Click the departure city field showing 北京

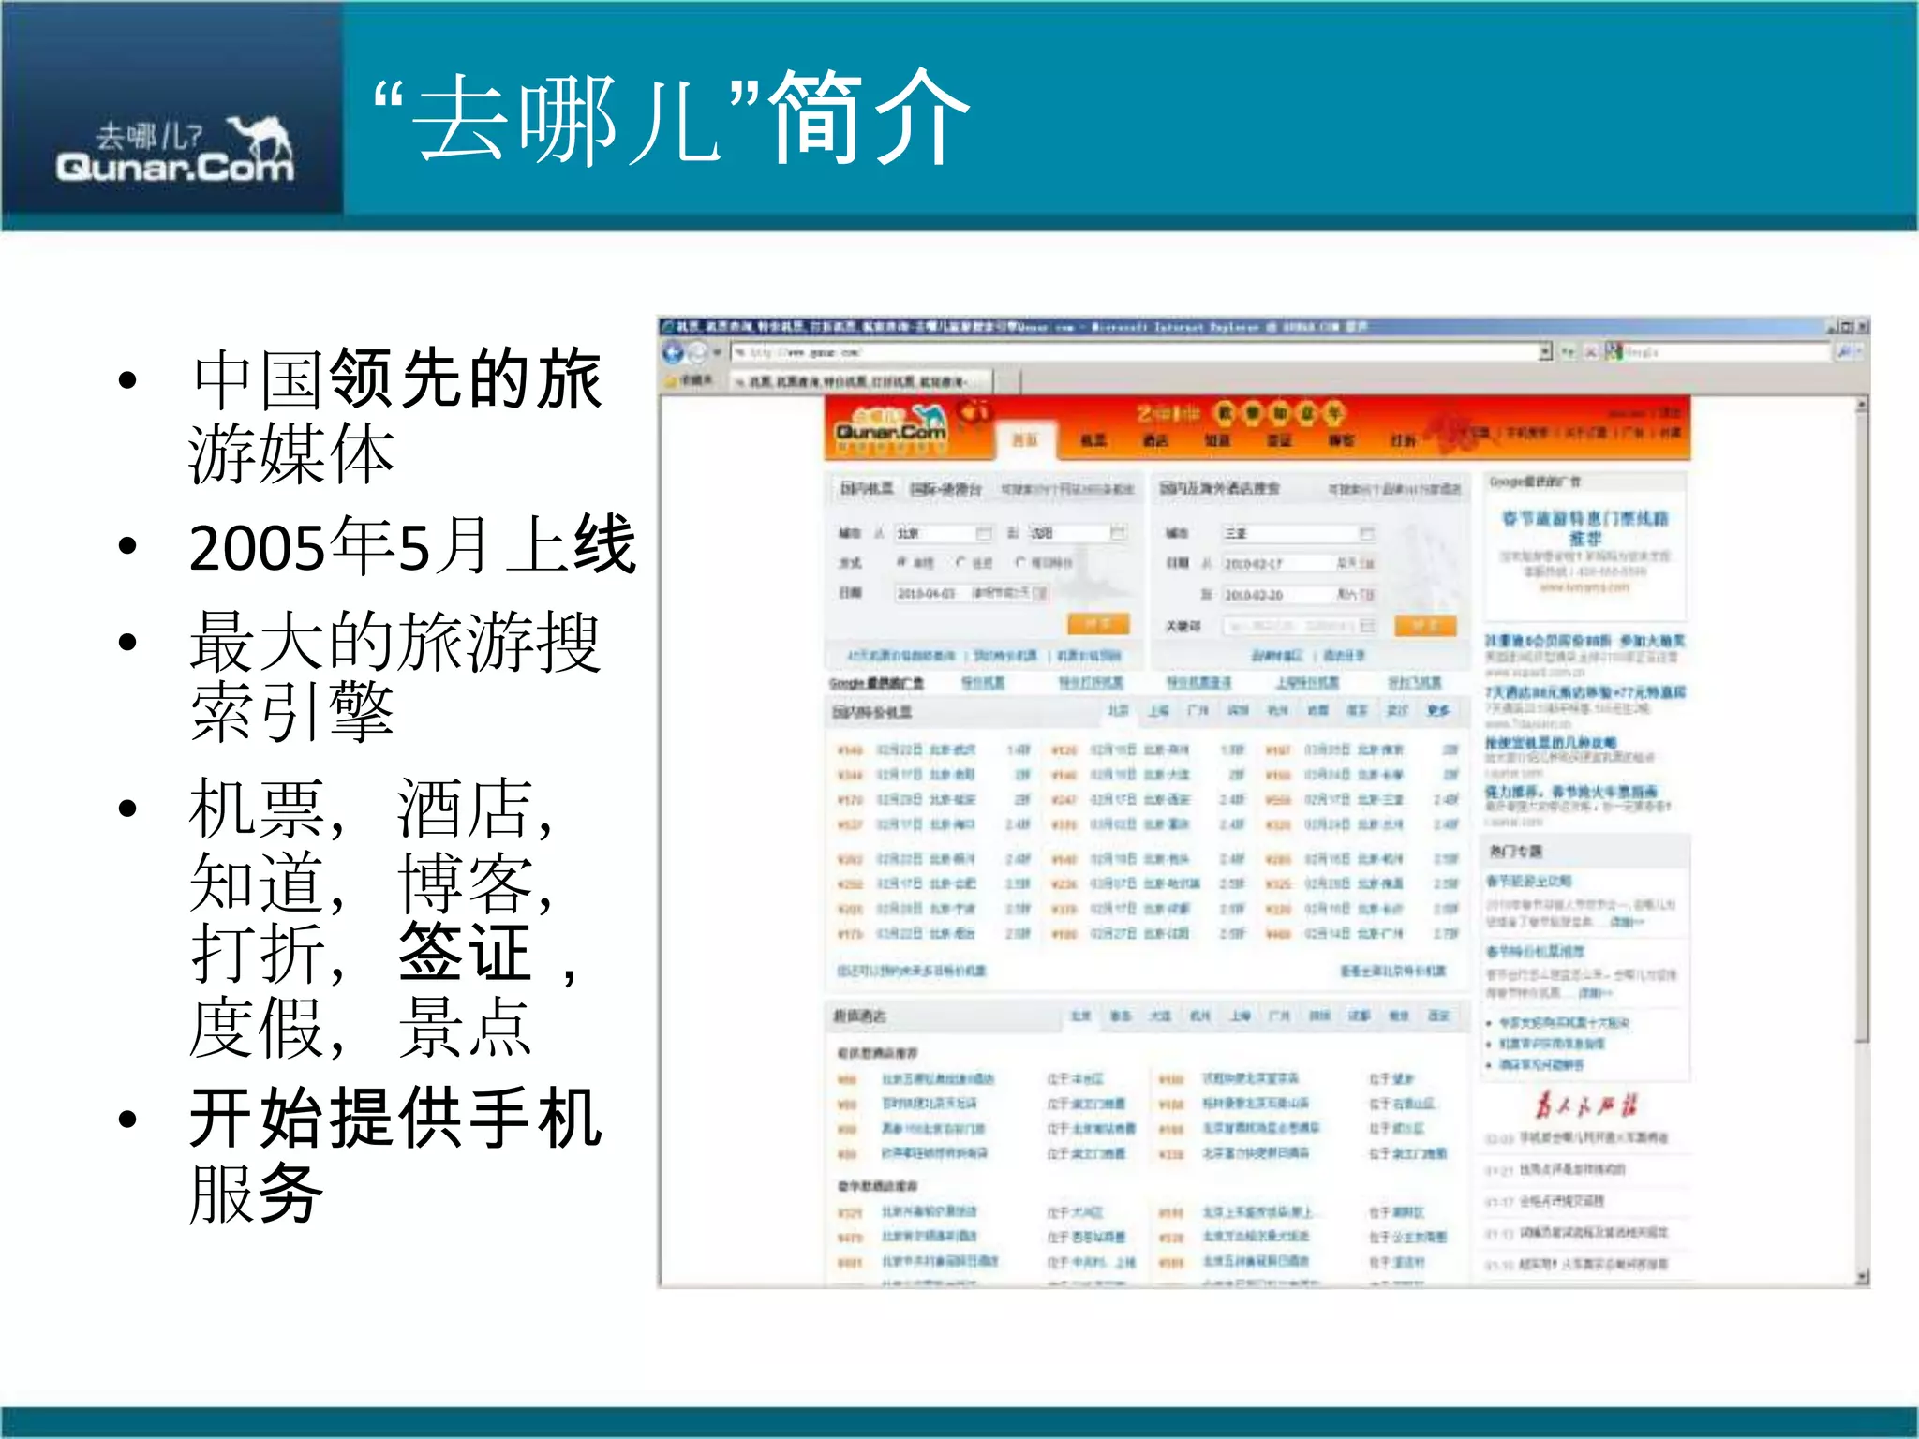tap(944, 533)
